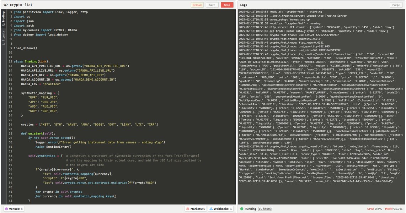Click the OANDA_ENV = "practice" line
Image resolution: width=406 pixels, height=213 pixels.
pos(41,84)
